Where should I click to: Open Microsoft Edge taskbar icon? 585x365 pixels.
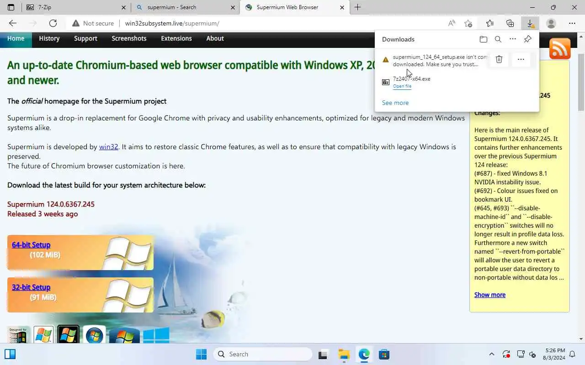364,354
